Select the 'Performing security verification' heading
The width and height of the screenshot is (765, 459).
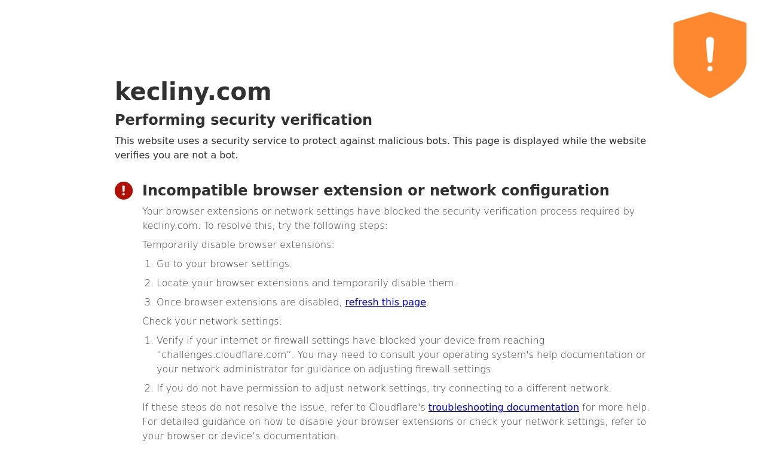243,120
